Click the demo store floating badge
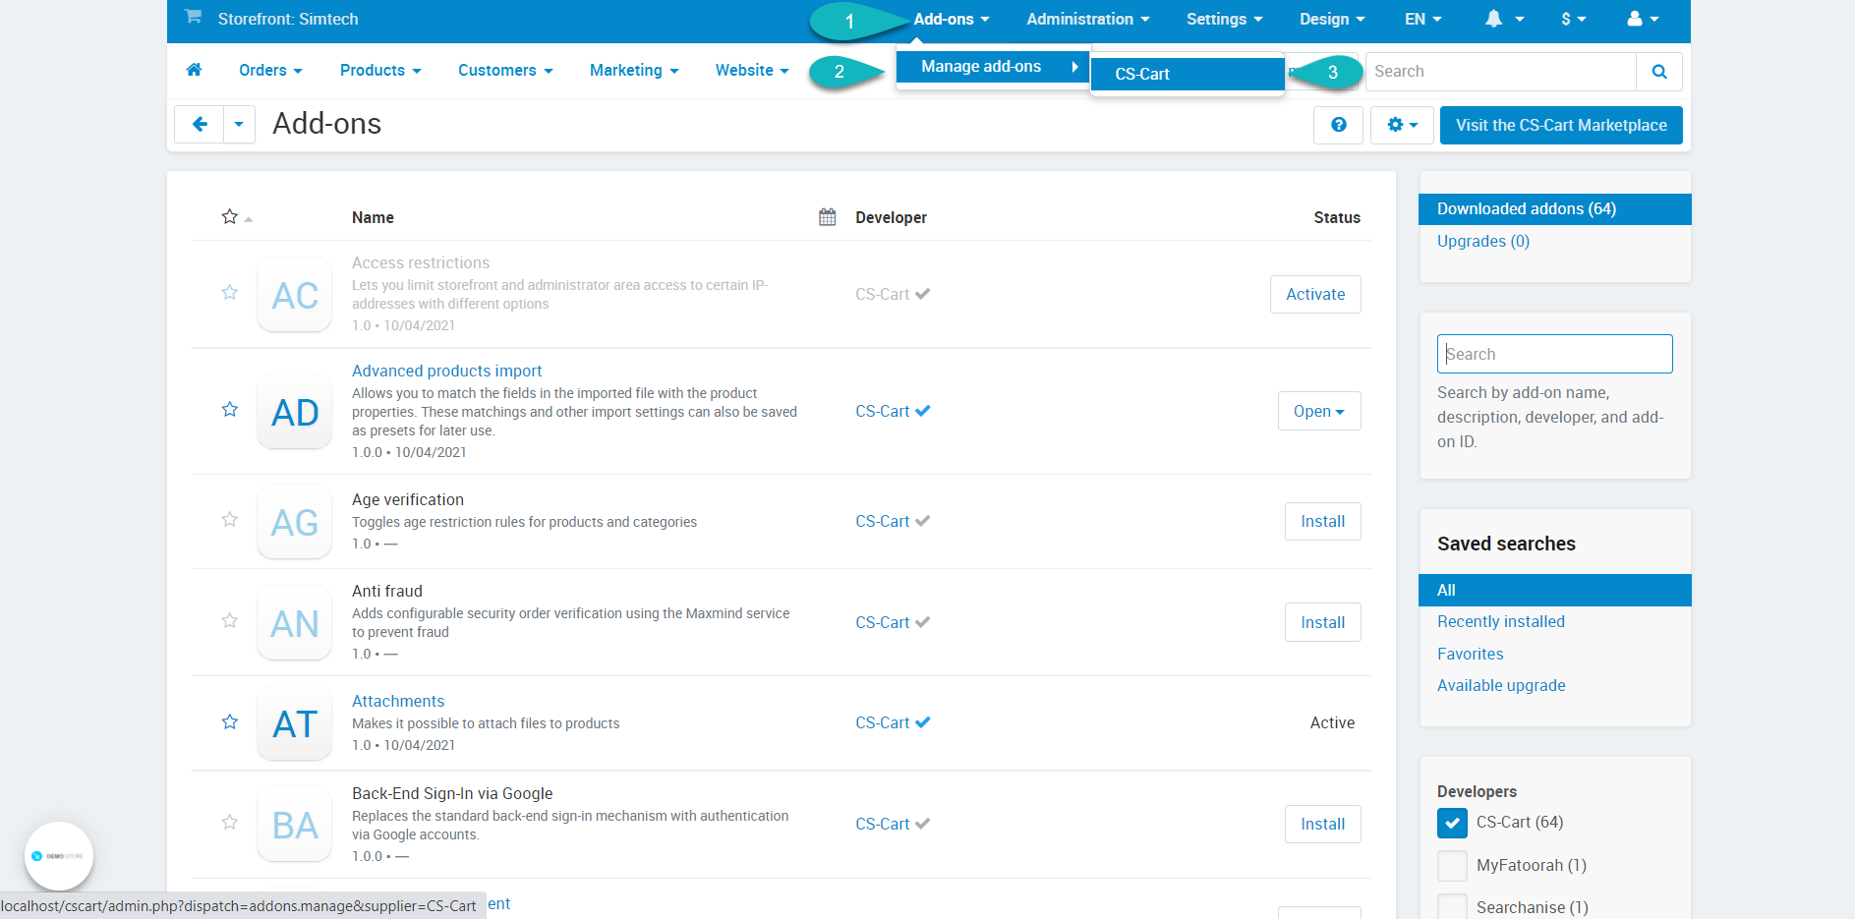1855x919 pixels. (59, 856)
